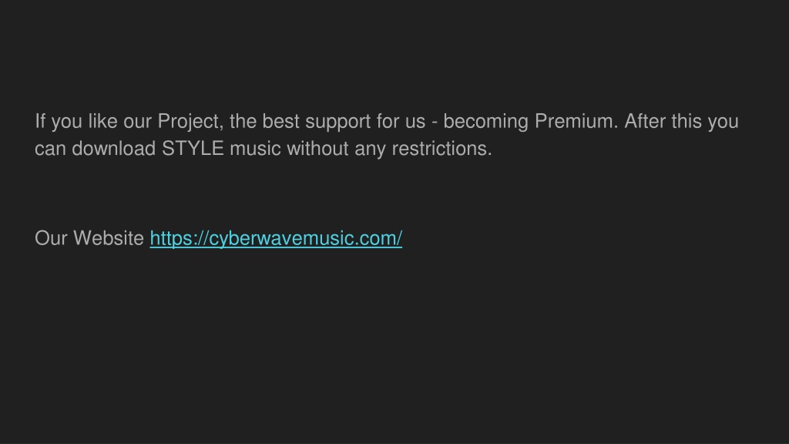Click the uppercase word "STYLE"
This screenshot has height=444, width=789.
[x=193, y=149]
